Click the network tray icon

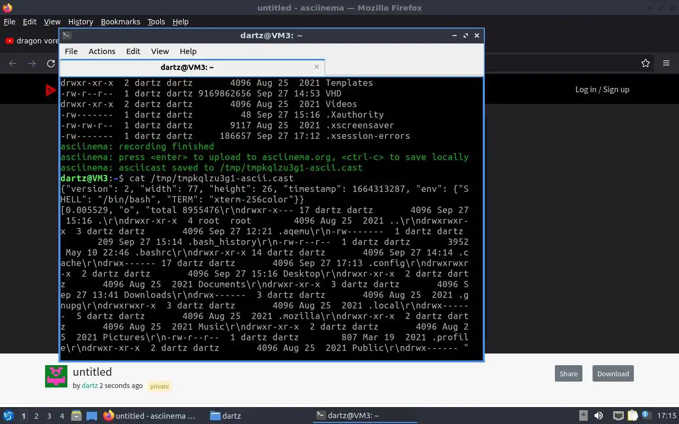[618, 416]
